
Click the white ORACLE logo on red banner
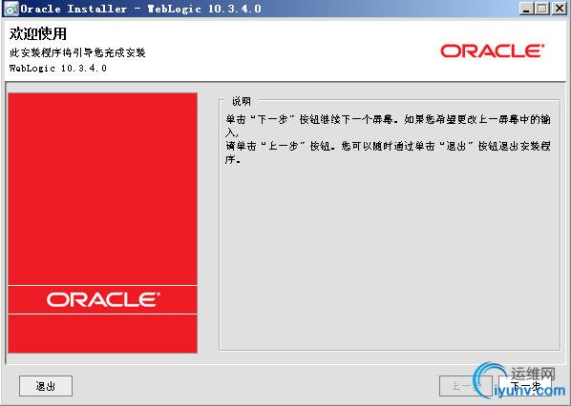(103, 300)
